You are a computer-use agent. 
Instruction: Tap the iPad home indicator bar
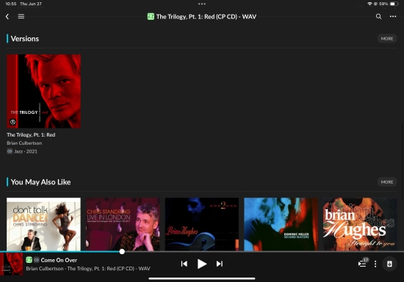(x=202, y=278)
